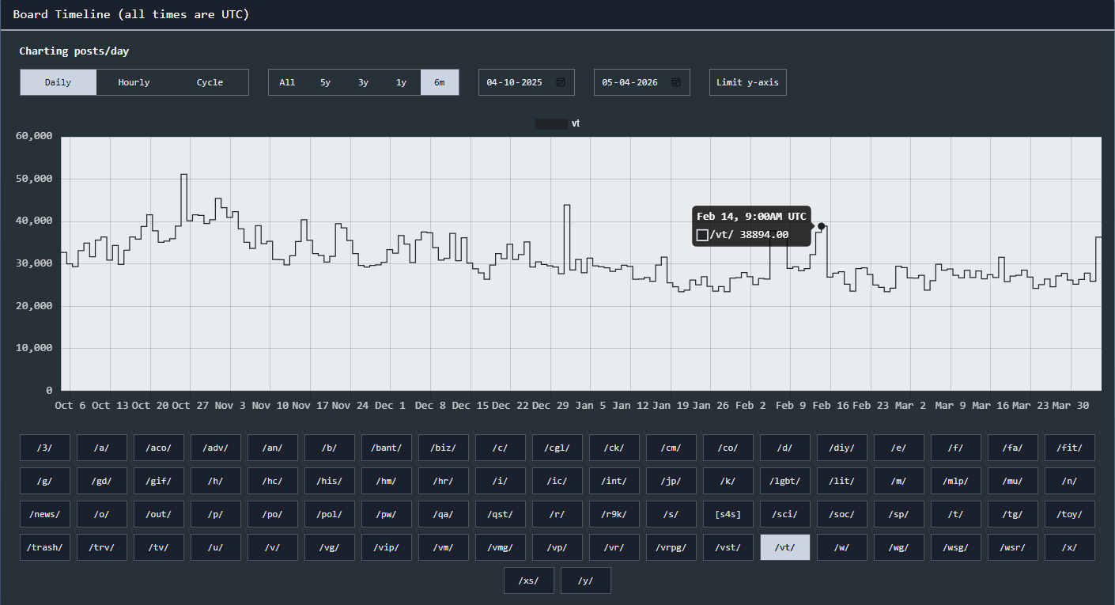Select the /fit/ board button

[1070, 448]
